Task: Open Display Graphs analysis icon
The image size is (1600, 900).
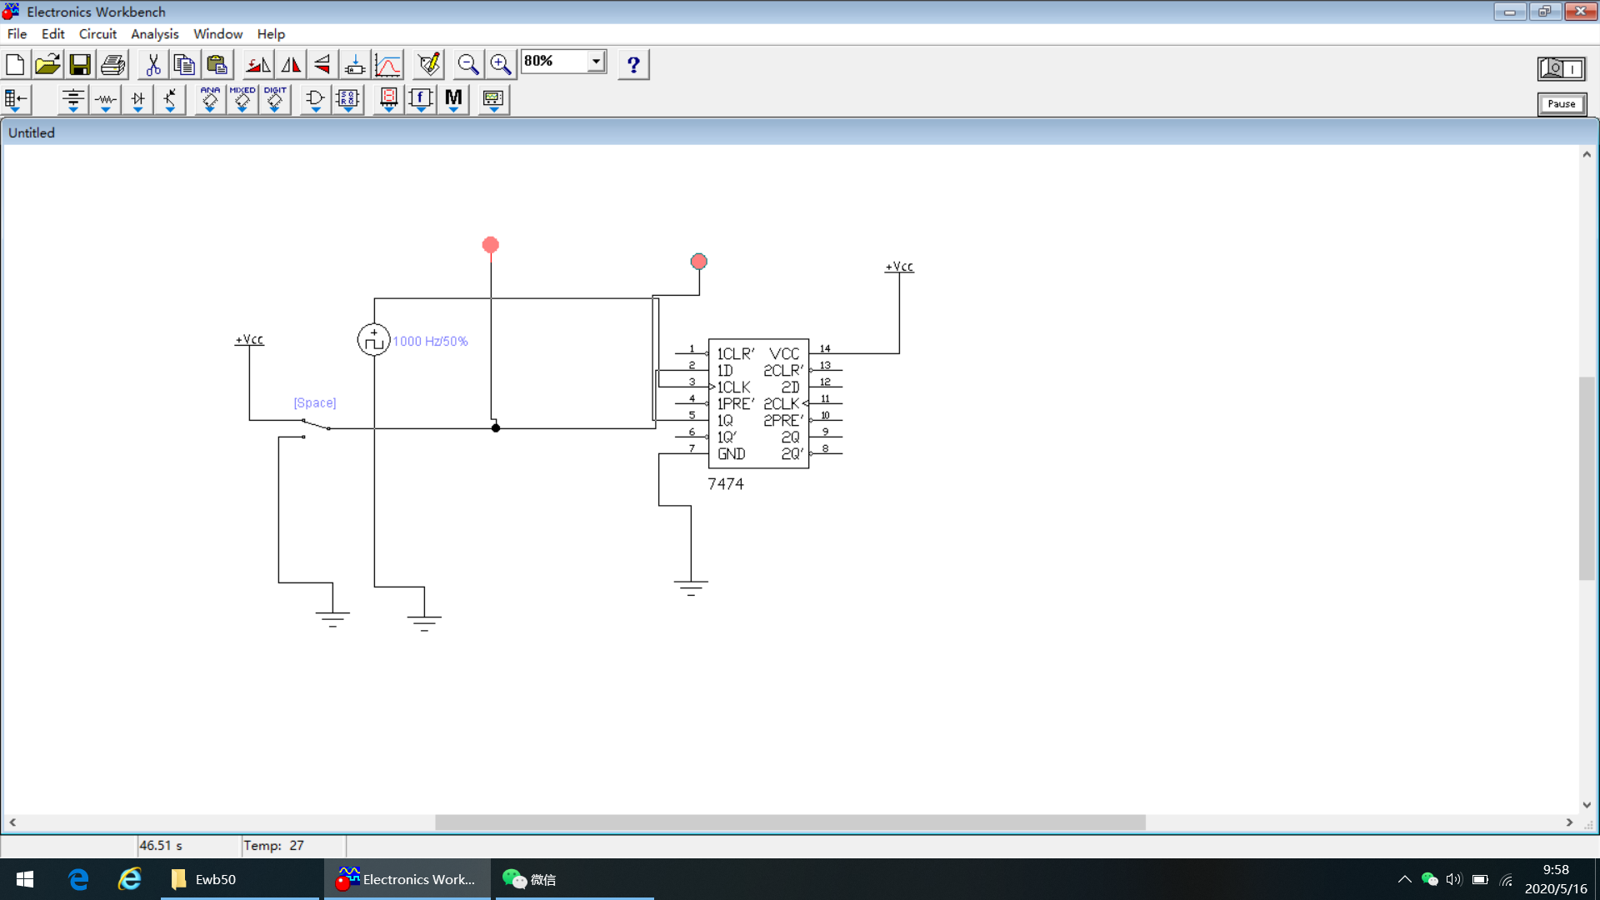Action: [x=387, y=64]
